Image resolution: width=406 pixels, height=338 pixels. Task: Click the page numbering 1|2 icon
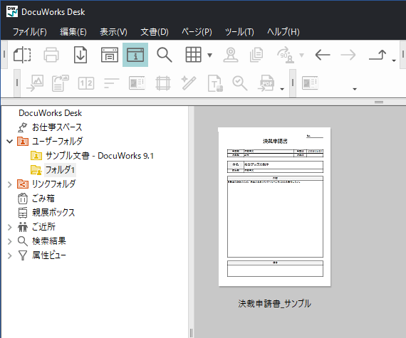click(x=86, y=83)
